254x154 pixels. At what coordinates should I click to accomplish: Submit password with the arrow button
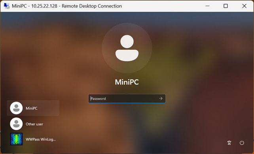(x=161, y=98)
